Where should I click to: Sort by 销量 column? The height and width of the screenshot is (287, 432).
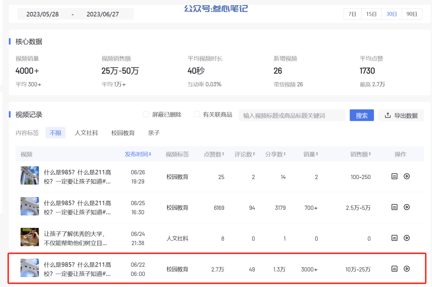[x=311, y=154]
